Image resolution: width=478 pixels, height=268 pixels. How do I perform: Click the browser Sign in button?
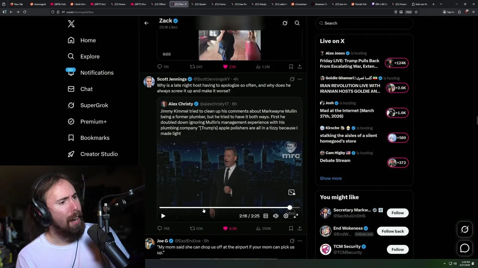click(448, 12)
